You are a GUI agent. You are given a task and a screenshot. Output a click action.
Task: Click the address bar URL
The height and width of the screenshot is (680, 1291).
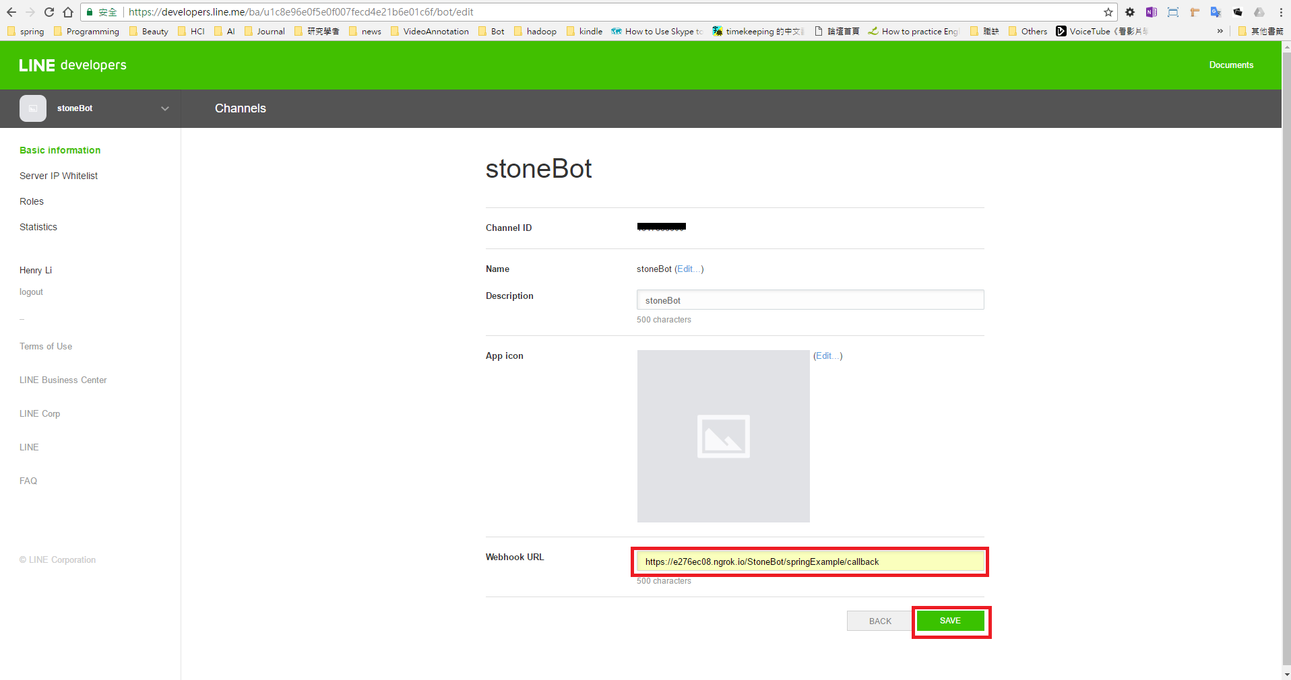[x=301, y=12]
